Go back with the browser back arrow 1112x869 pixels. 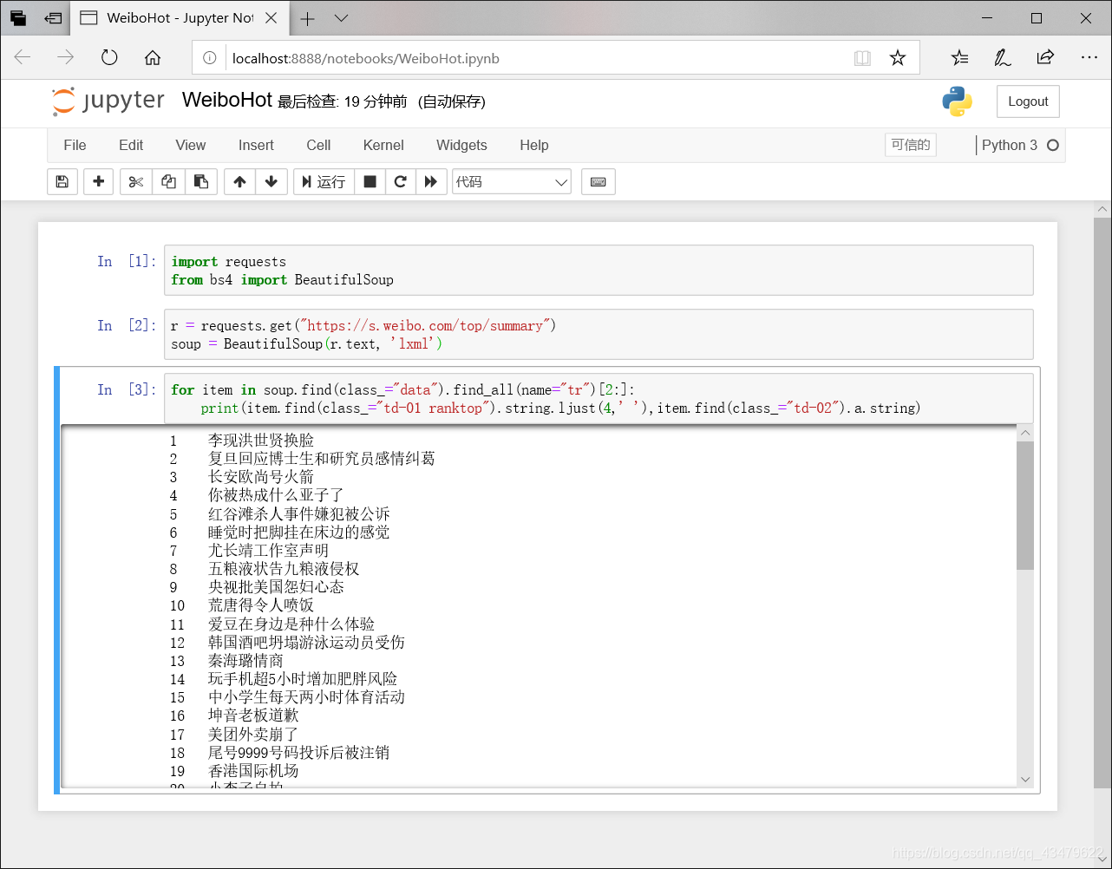(23, 58)
